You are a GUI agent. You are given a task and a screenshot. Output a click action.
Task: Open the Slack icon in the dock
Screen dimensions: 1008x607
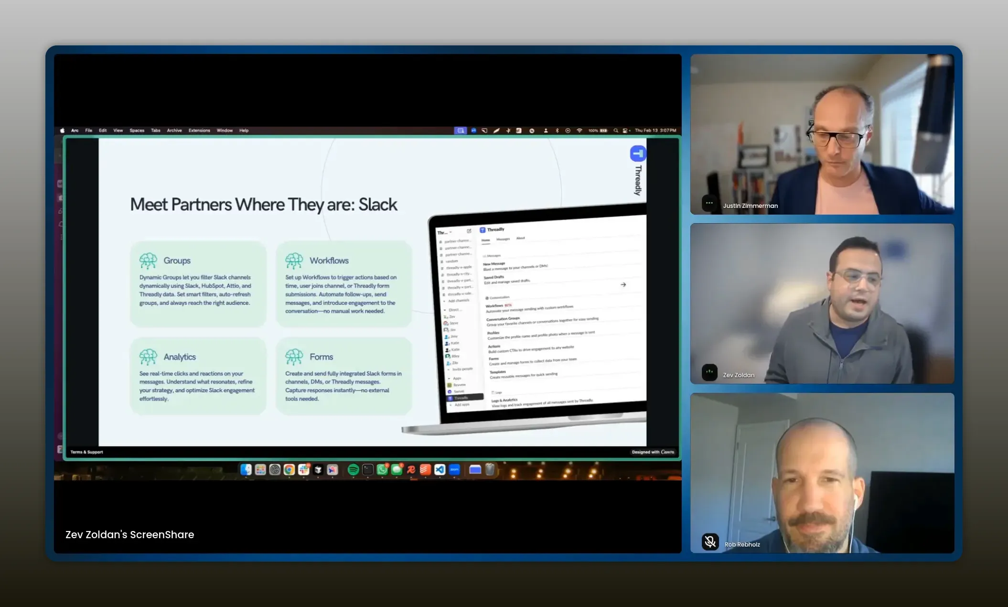point(304,470)
